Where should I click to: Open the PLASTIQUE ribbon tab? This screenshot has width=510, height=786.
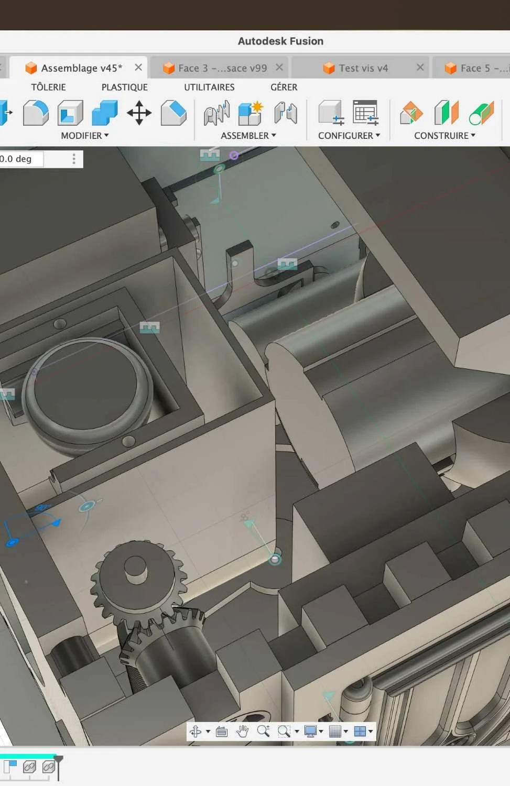[x=125, y=87]
